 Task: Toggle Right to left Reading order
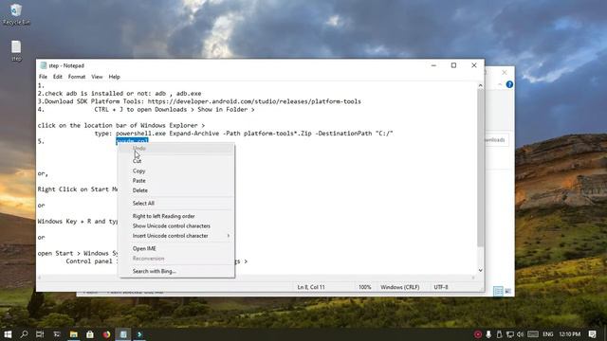click(176, 216)
